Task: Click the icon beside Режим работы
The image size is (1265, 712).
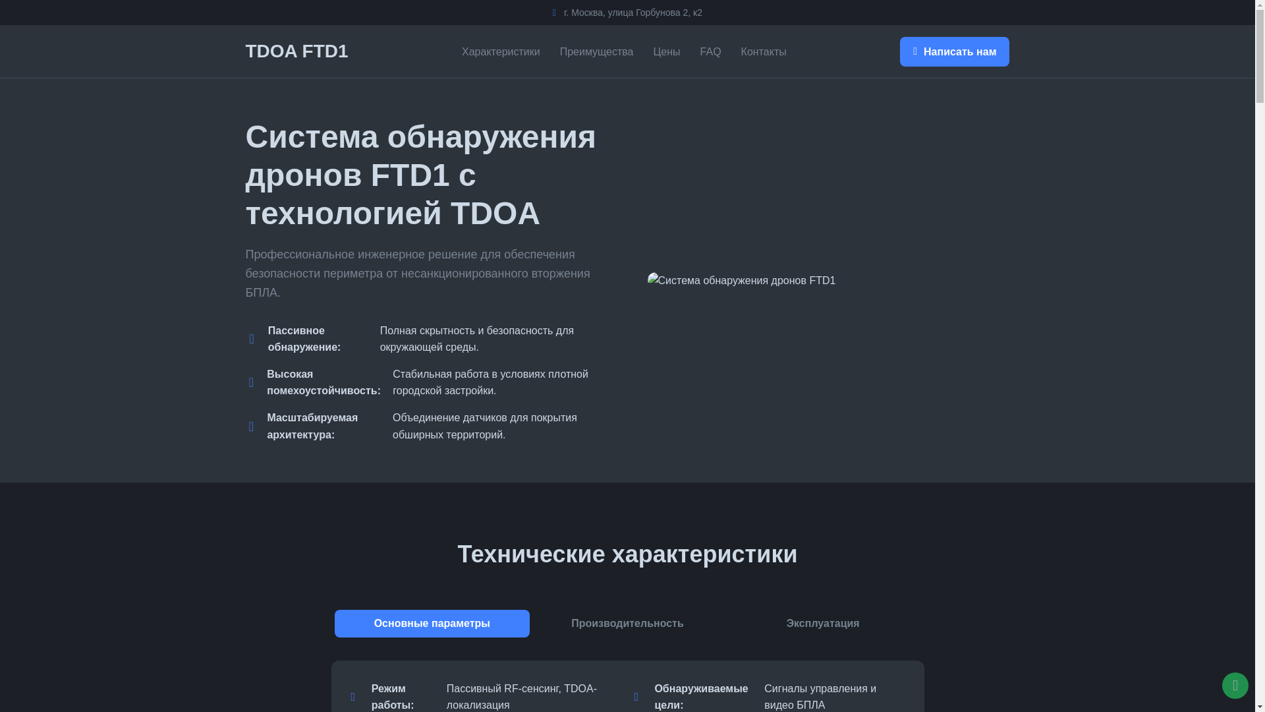Action: click(352, 697)
